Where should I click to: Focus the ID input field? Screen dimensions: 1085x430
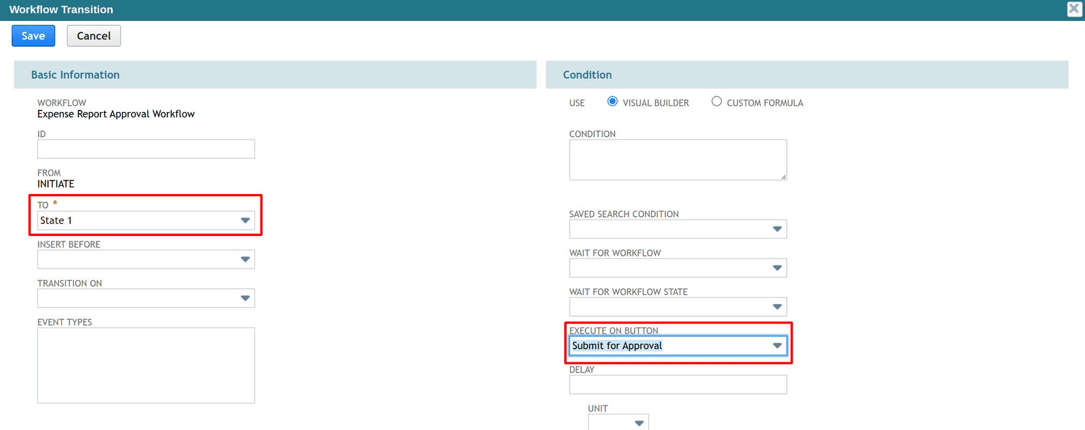(146, 149)
